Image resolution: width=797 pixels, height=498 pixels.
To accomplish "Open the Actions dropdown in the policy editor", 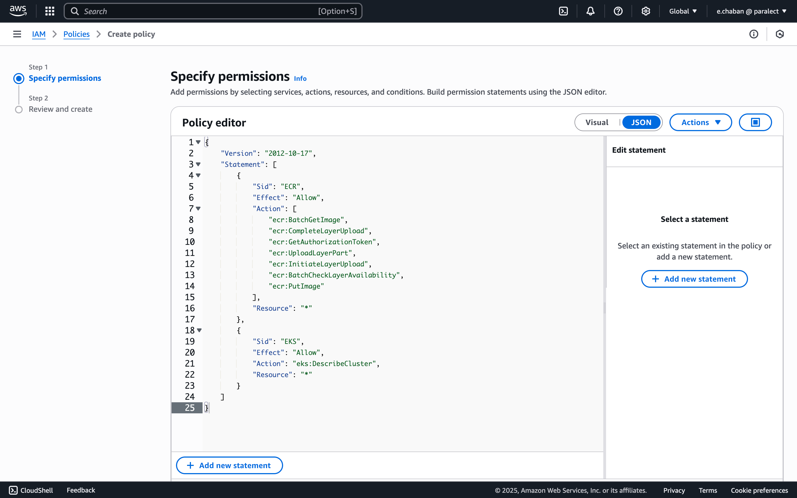I will click(x=700, y=122).
